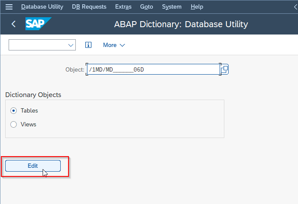Image resolution: width=298 pixels, height=204 pixels.
Task: Expand the command field dropdown arrow
Action: (71, 45)
